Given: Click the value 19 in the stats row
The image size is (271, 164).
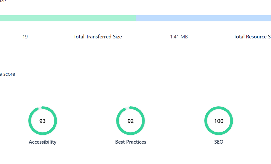Looking at the screenshot, I should coord(25,37).
